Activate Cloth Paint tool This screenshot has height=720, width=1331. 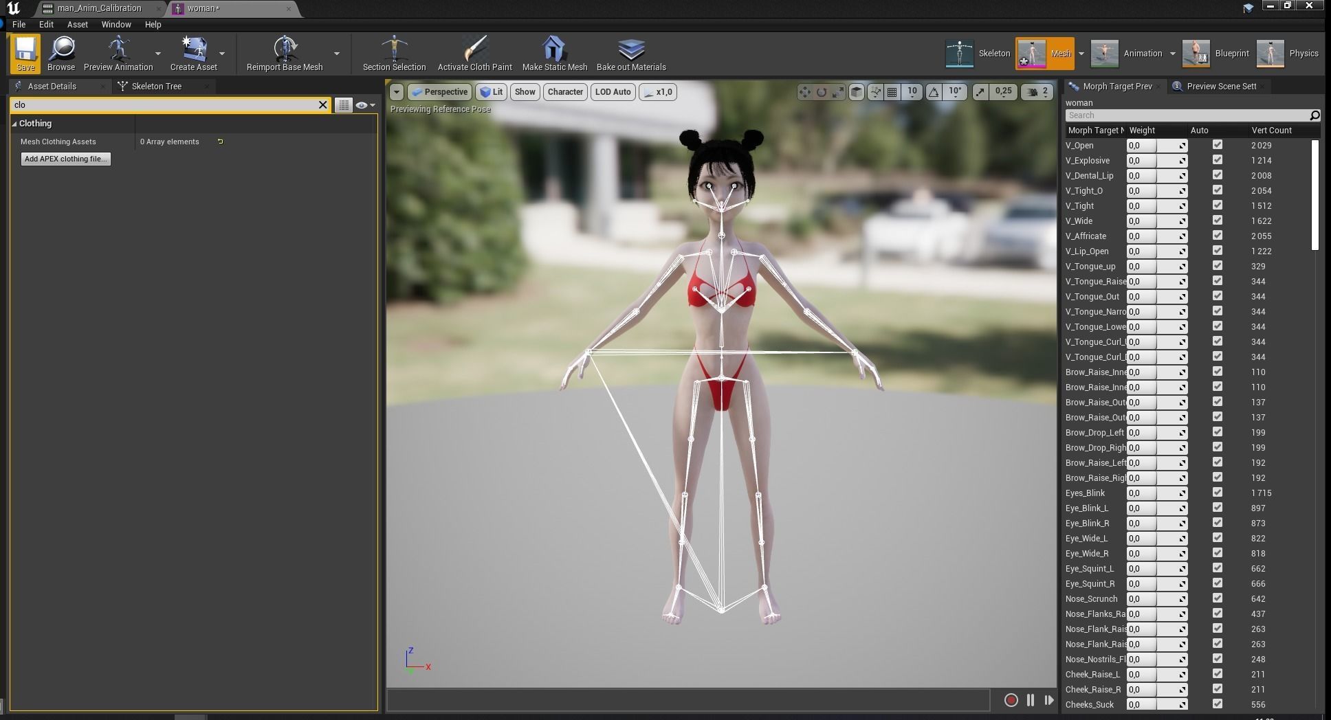pos(474,54)
